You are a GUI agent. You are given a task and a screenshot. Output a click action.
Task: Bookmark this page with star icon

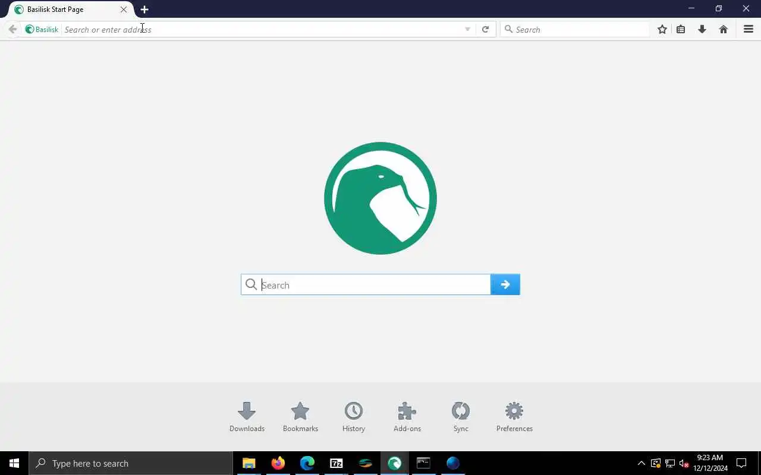point(662,29)
